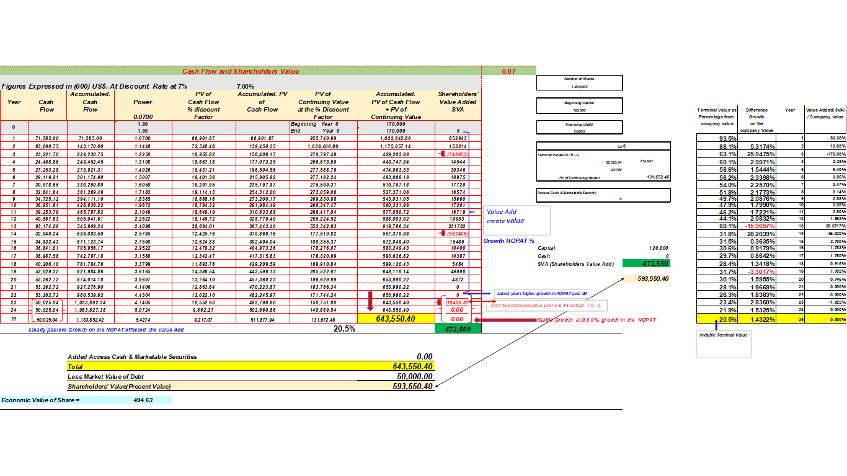Click the yellow 'Total' row label
Image resolution: width=847 pixels, height=476 pixels.
[74, 366]
